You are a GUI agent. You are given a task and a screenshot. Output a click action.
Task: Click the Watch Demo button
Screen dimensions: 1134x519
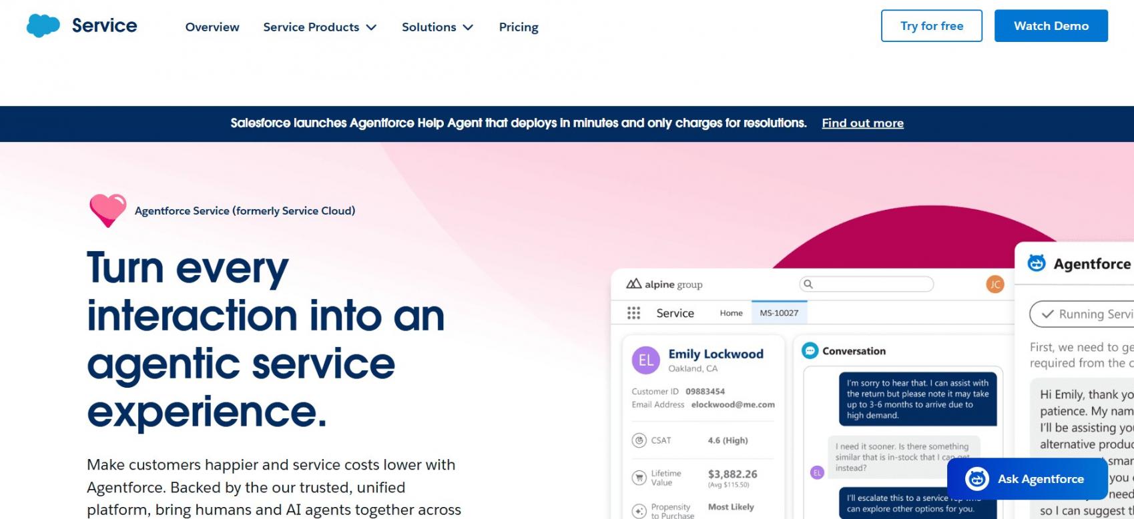pyautogui.click(x=1051, y=26)
